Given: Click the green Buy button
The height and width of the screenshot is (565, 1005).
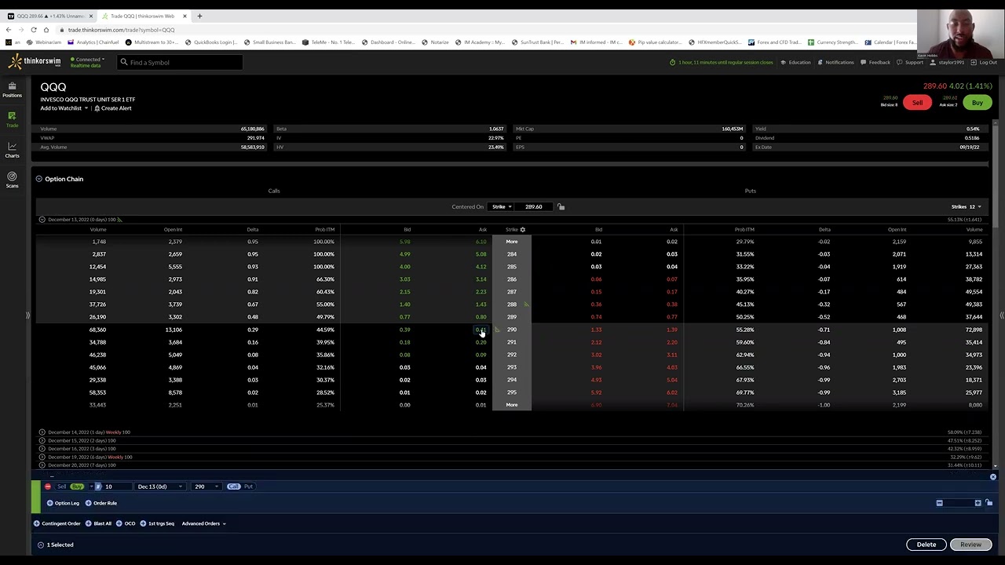Looking at the screenshot, I should [978, 103].
